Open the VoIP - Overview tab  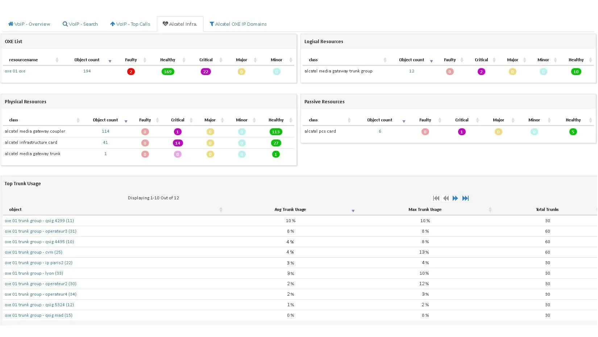point(29,24)
